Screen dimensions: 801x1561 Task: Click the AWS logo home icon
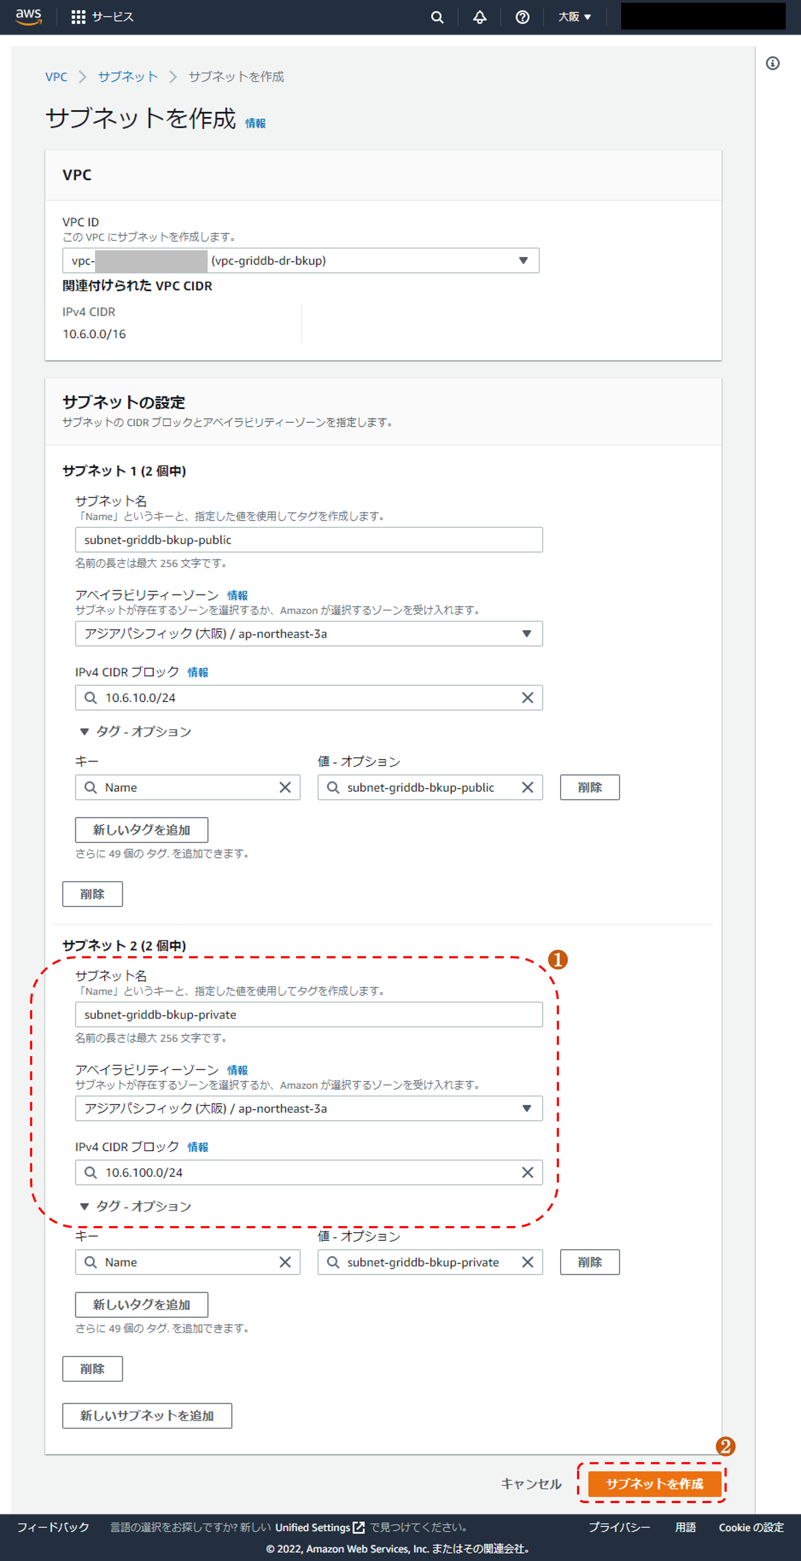(28, 17)
